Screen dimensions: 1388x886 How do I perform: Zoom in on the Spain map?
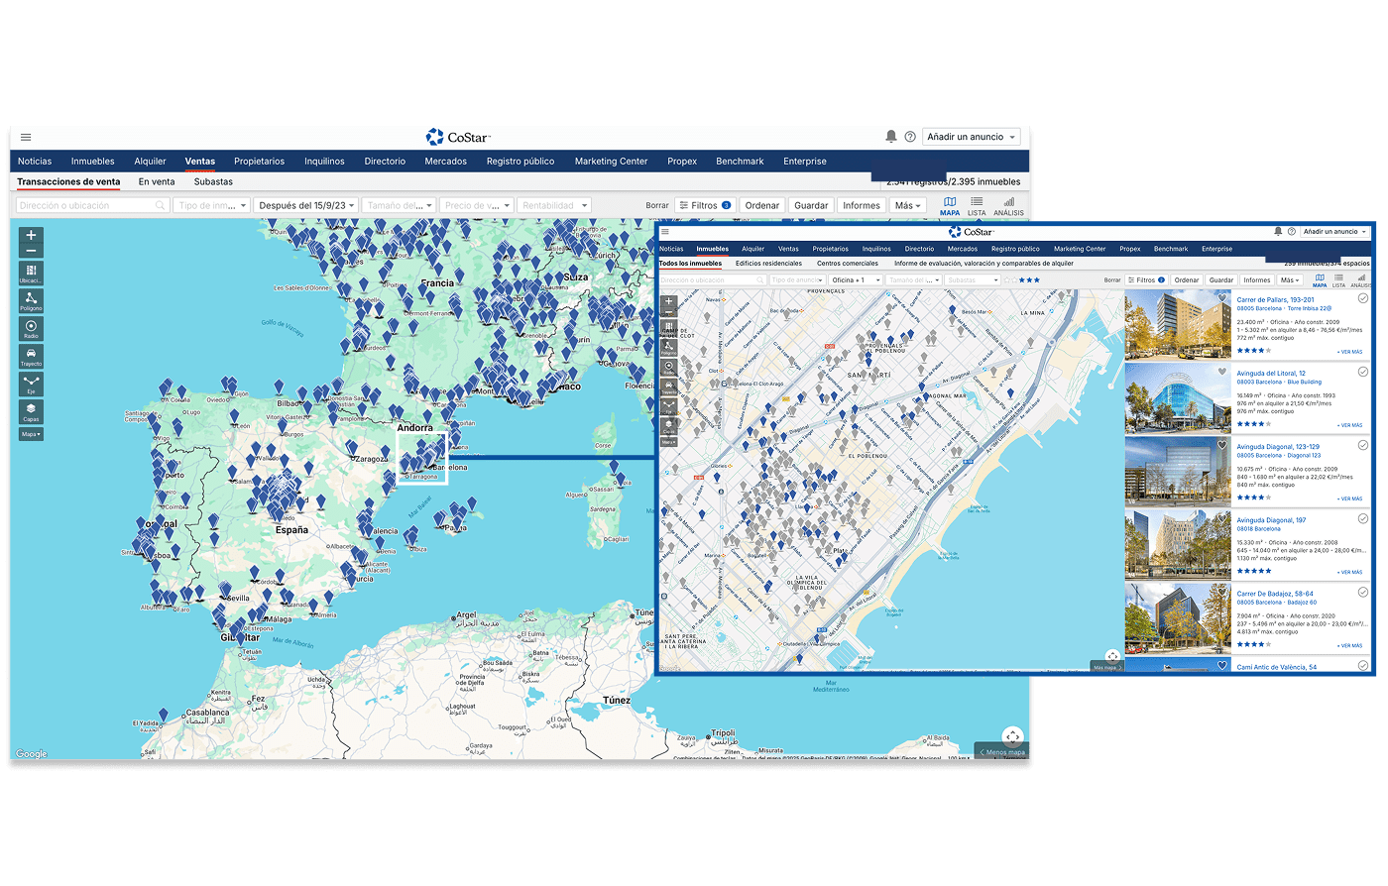(x=31, y=236)
